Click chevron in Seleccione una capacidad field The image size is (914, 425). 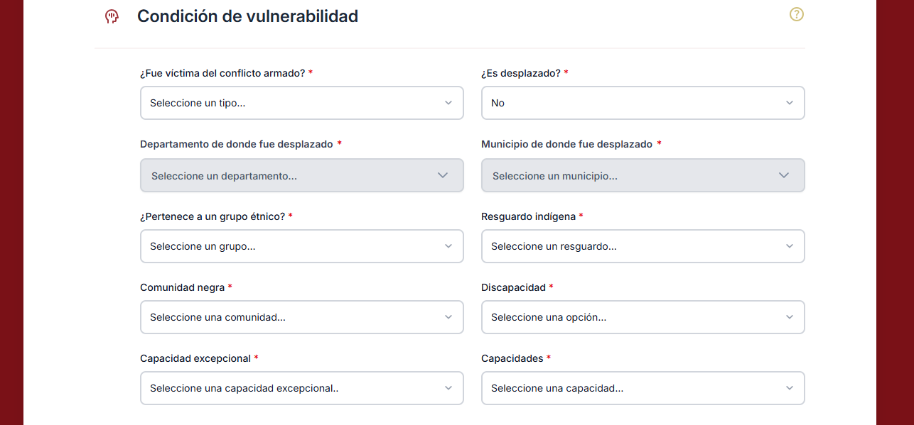[790, 388]
